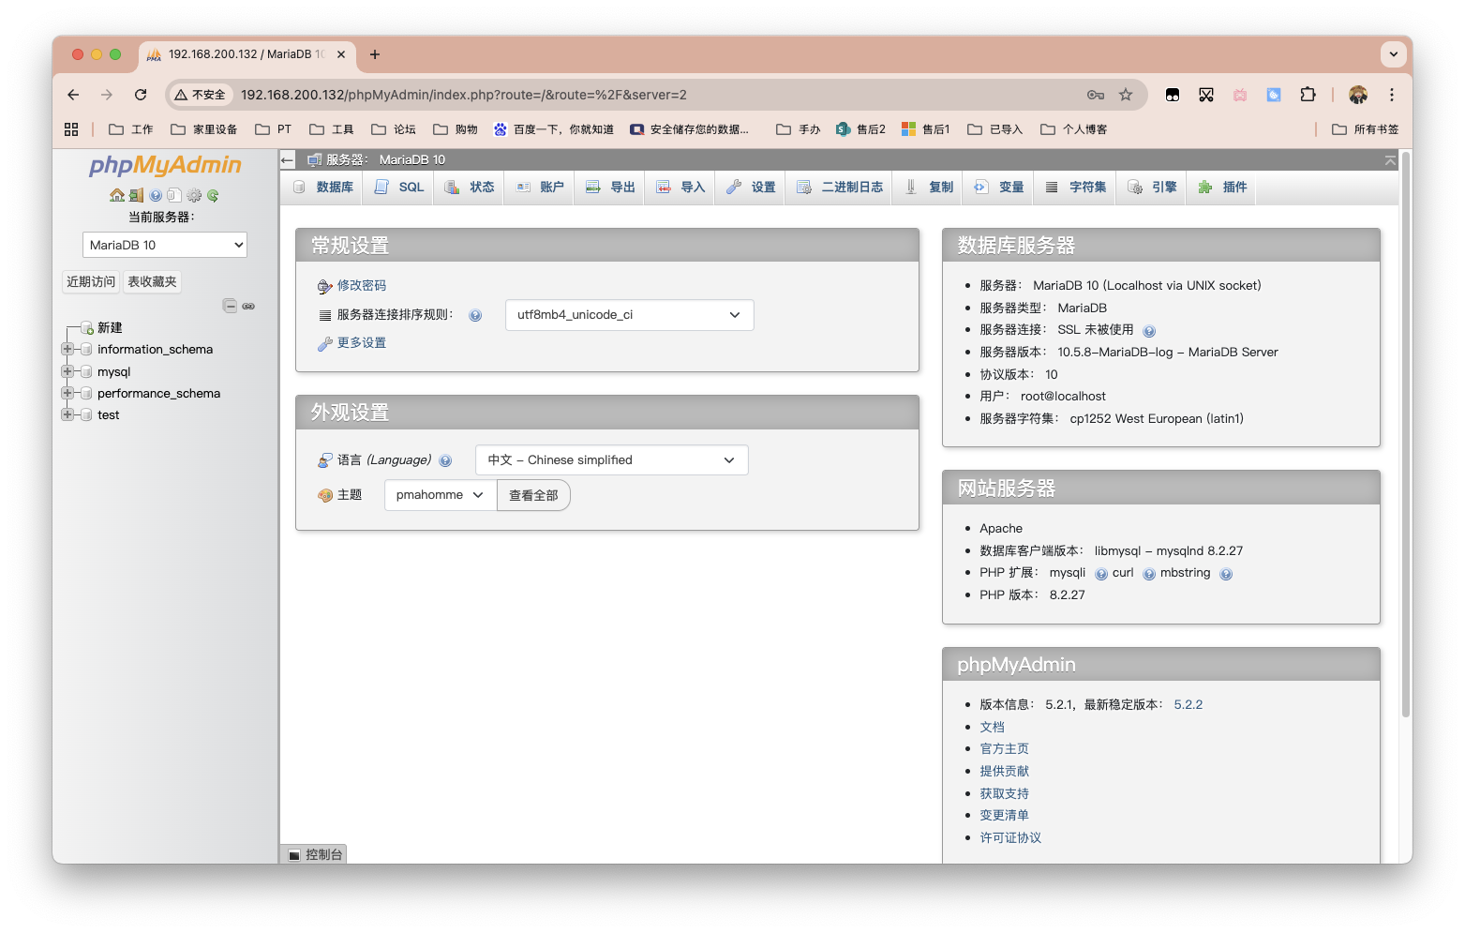Open the phpMyAdmin home icon

[x=116, y=195]
